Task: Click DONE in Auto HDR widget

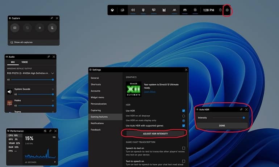Action: tap(222, 125)
